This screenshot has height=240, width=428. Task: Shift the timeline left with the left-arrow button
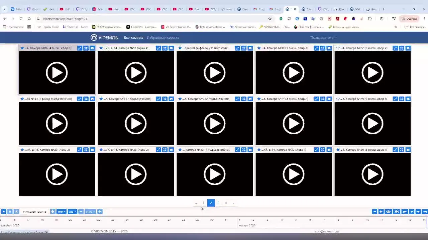coord(412,212)
